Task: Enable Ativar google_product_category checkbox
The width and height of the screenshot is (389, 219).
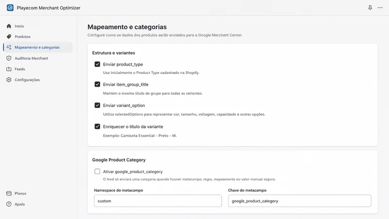Action: click(97, 171)
